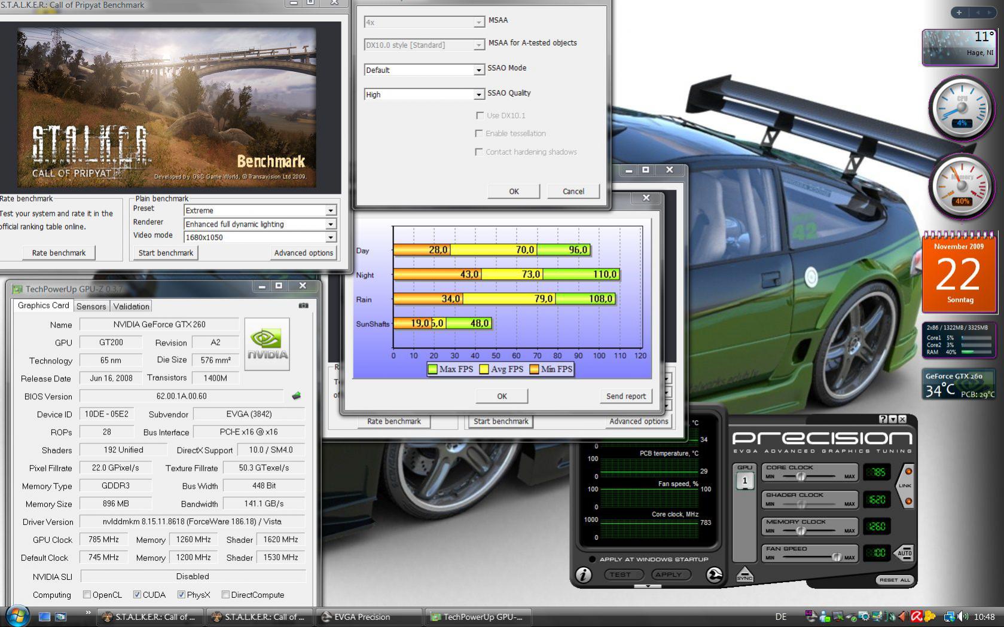This screenshot has height=627, width=1004.
Task: Click the red Avira tray icon
Action: [x=916, y=616]
